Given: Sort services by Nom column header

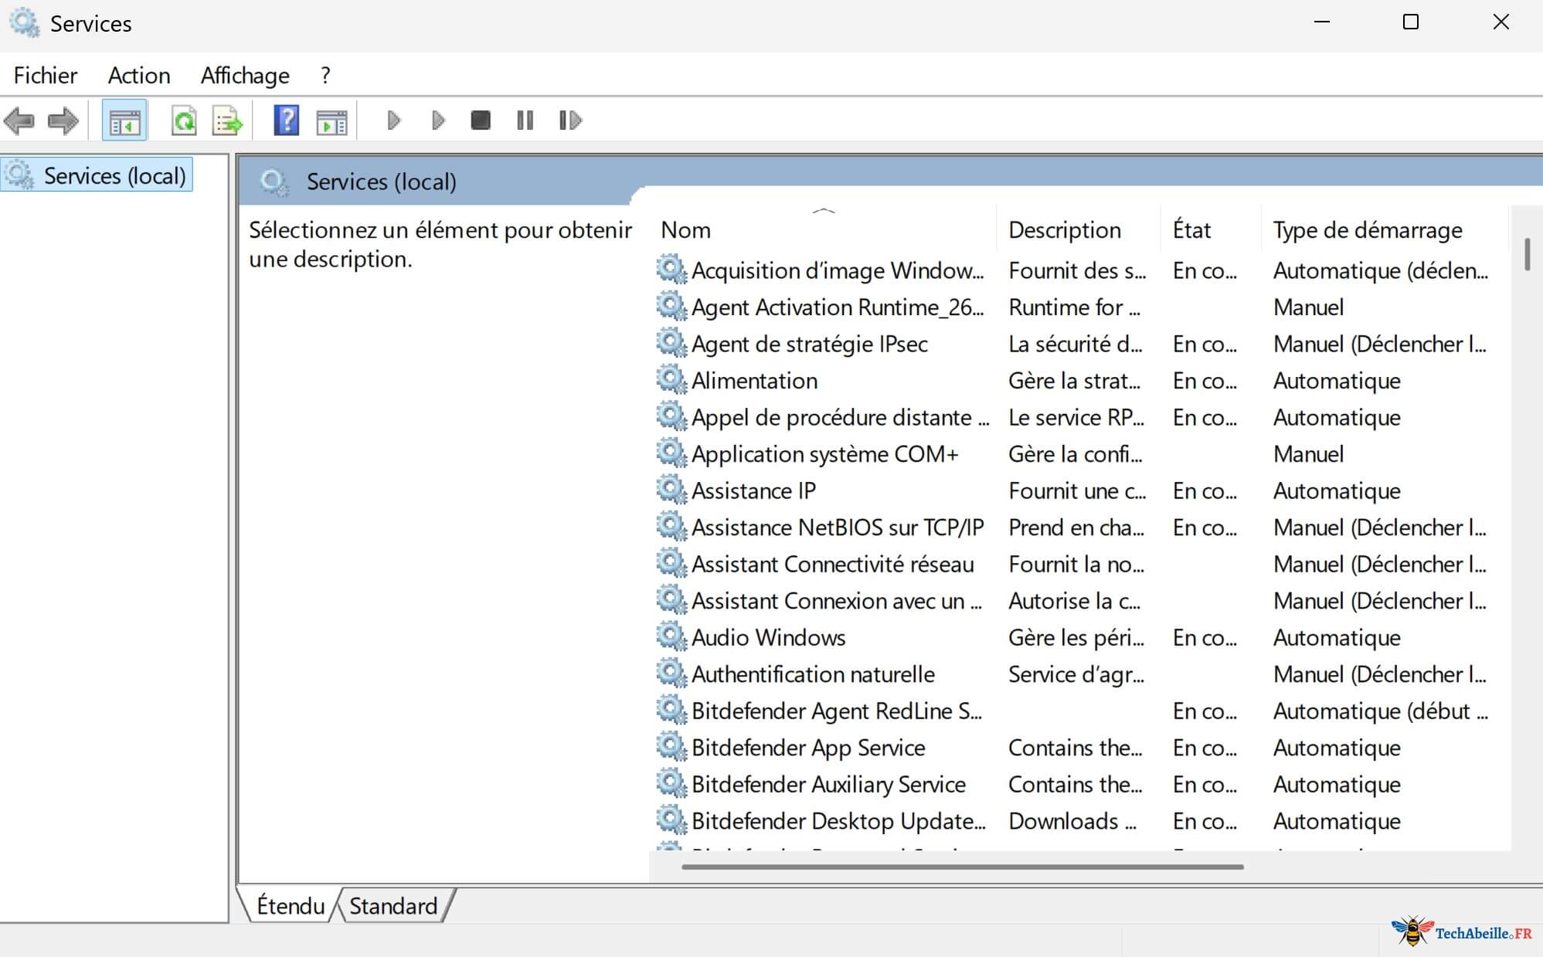Looking at the screenshot, I should pos(686,230).
